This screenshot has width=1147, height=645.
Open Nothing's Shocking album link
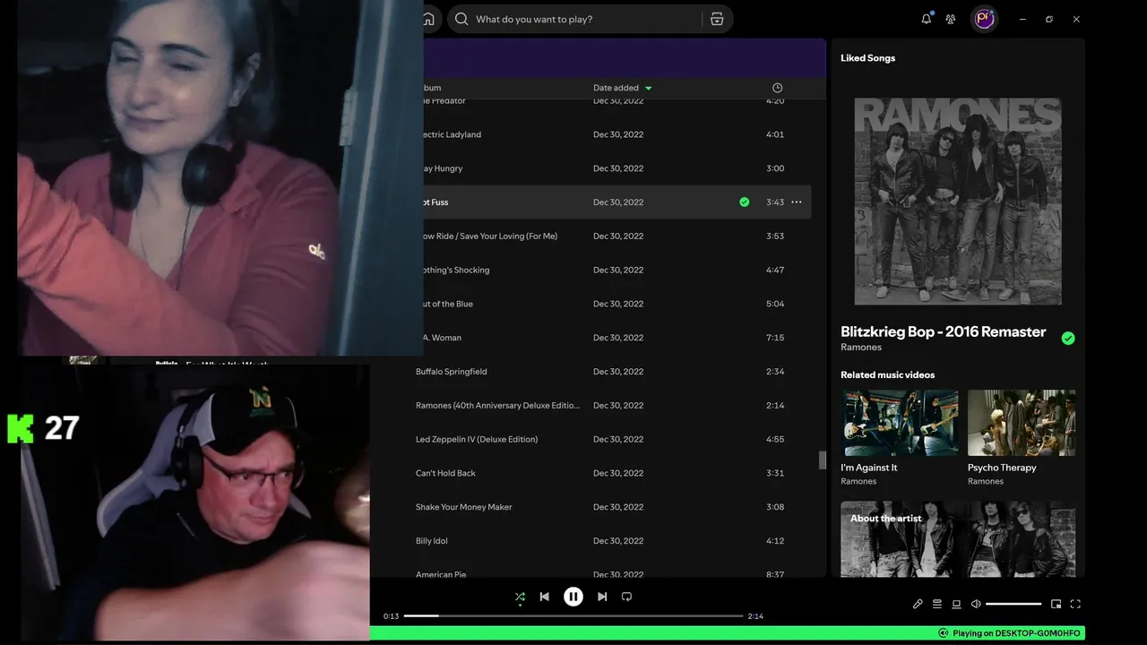[x=455, y=271]
